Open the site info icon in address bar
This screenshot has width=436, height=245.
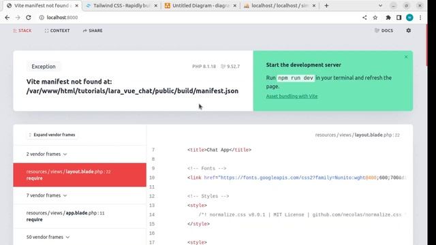[x=42, y=18]
